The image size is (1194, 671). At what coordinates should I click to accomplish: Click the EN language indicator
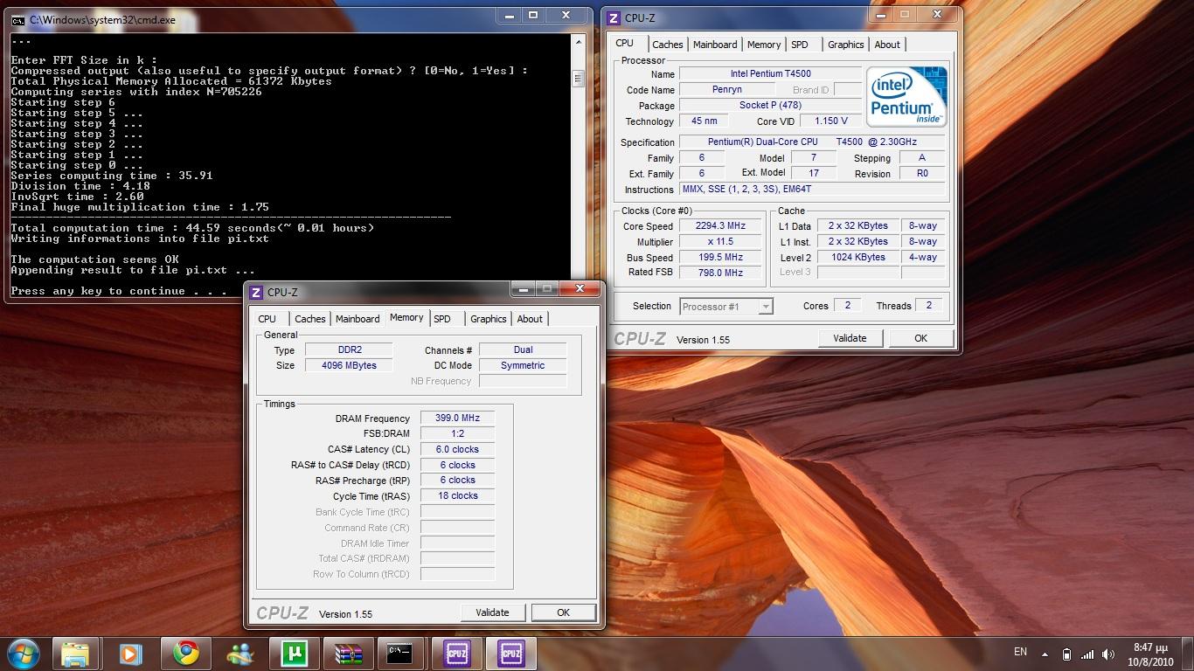1020,652
